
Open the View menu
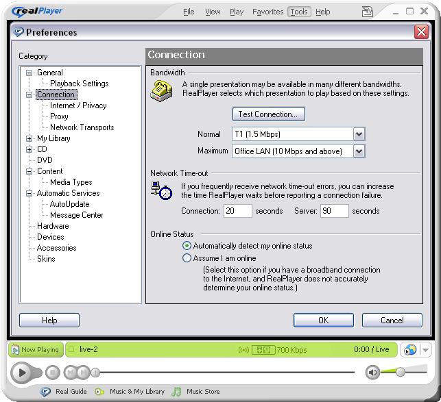tap(213, 12)
